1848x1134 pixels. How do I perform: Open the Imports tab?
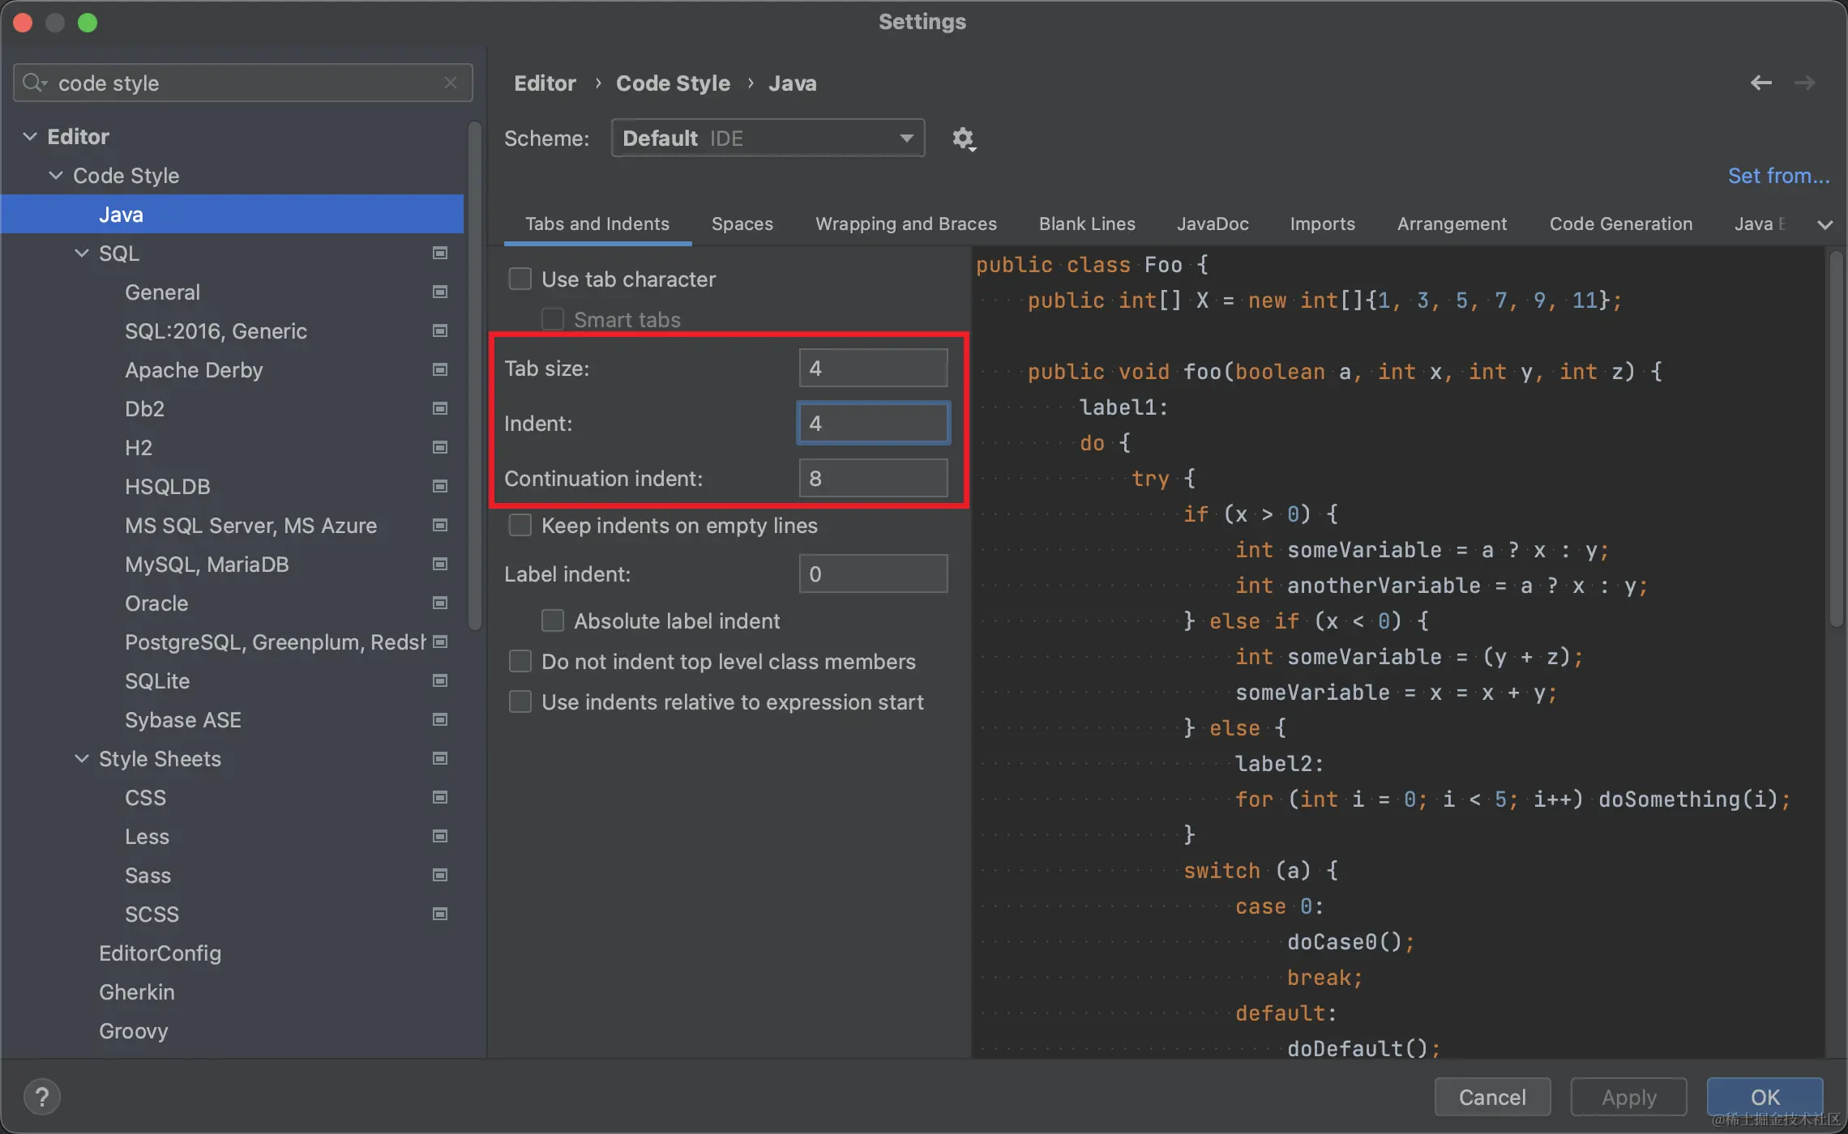pyautogui.click(x=1322, y=224)
